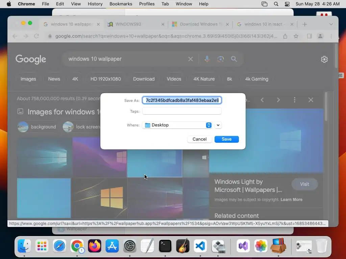Image resolution: width=346 pixels, height=259 pixels.
Task: Close the image preview panel
Action: [x=311, y=100]
